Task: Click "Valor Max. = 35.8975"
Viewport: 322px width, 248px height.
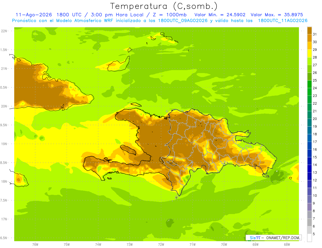Action: coord(277,15)
